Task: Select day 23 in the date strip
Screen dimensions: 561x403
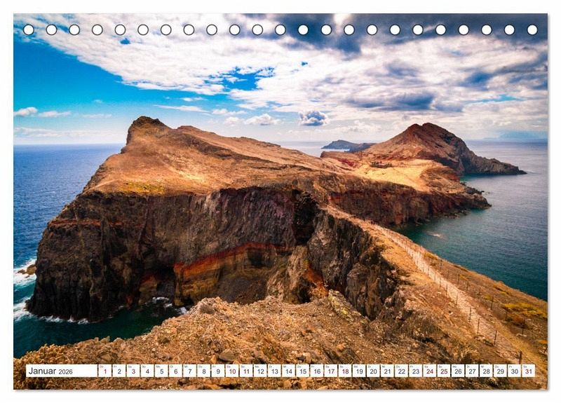Action: pyautogui.click(x=416, y=371)
